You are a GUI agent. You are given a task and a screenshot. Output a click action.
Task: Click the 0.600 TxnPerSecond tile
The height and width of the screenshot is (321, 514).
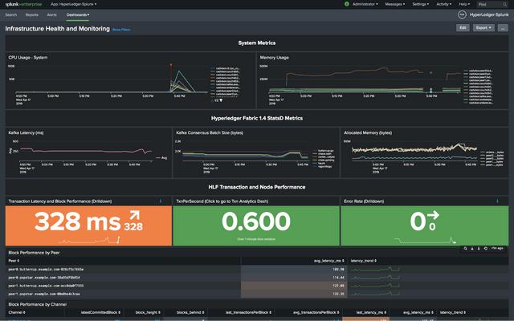pos(256,226)
